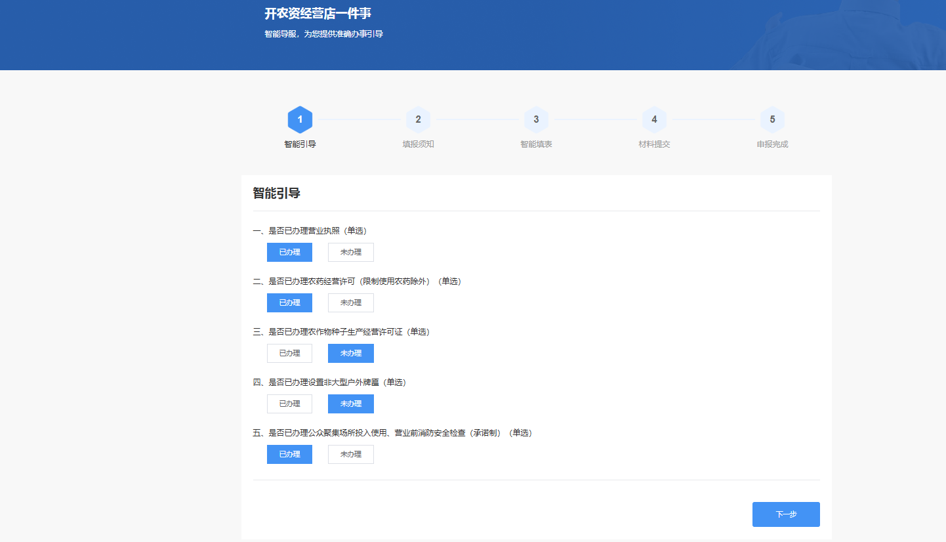Click step 4 hexagon icon 材料提交
Screen dimensions: 946x542
(654, 119)
